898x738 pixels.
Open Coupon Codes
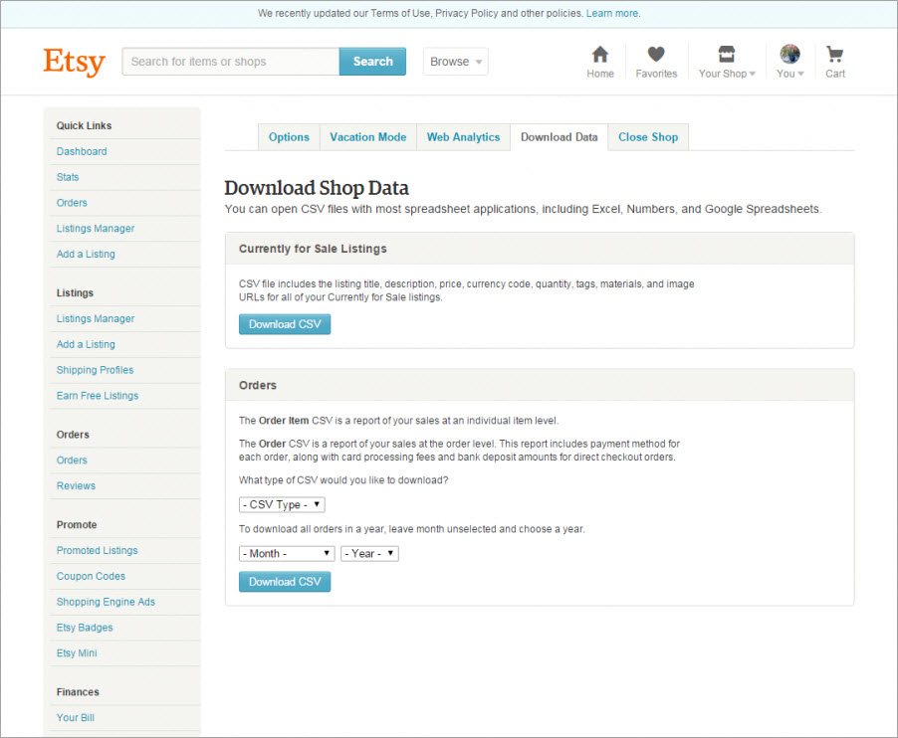coord(91,576)
